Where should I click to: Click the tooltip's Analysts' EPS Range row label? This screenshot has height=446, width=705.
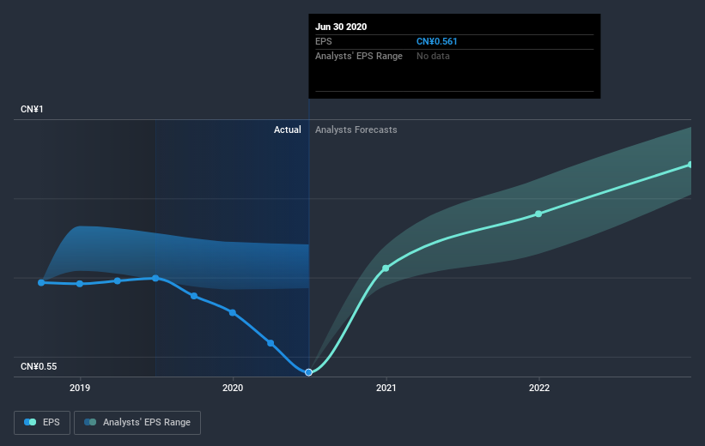[359, 56]
